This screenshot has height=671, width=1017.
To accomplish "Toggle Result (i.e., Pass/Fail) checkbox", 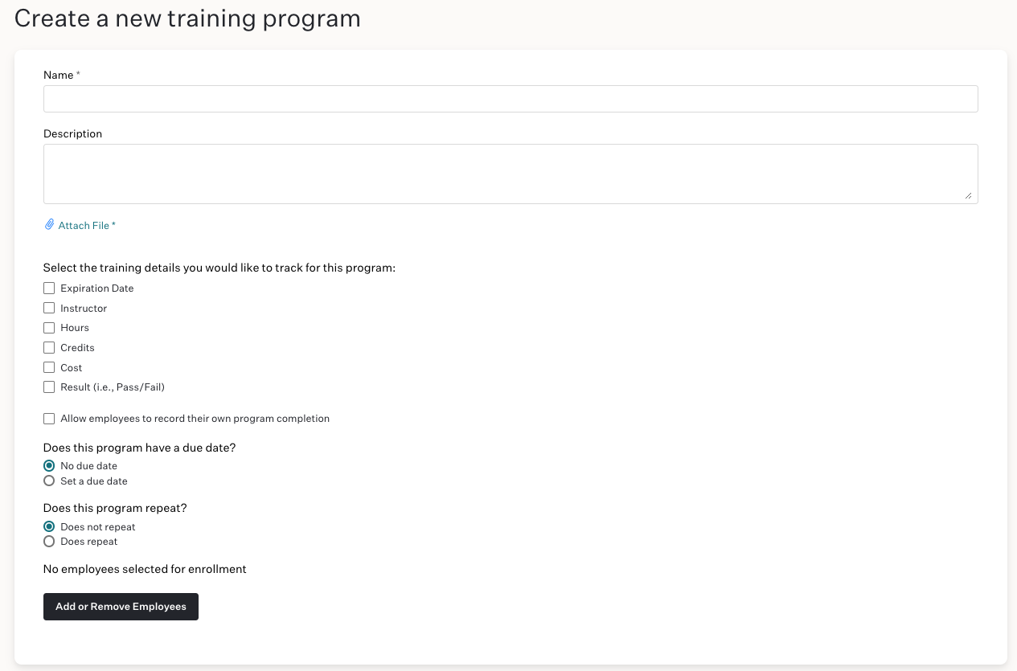I will click(x=49, y=387).
